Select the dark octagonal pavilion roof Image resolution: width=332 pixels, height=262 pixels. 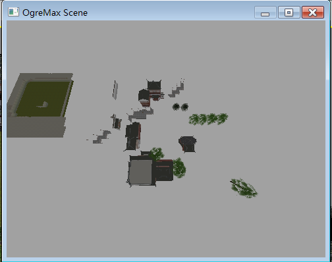[x=188, y=144]
